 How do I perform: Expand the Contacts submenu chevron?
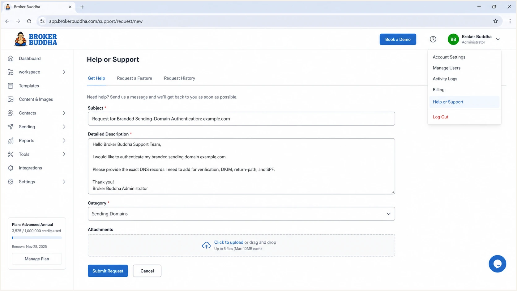pyautogui.click(x=64, y=113)
